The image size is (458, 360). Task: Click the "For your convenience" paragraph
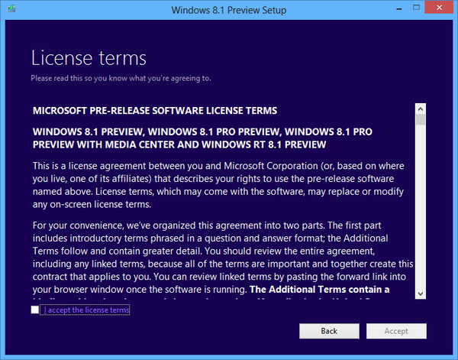[223, 258]
